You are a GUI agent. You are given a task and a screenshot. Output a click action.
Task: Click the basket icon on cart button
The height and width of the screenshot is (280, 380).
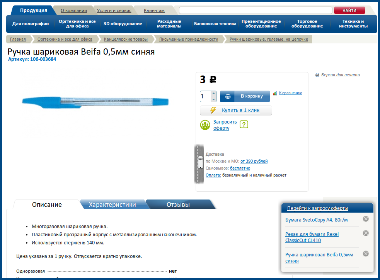point(228,96)
